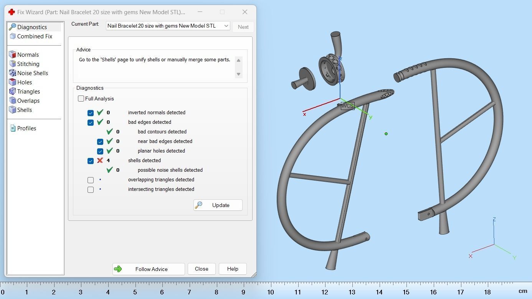
Task: Click the green point marker in viewport
Action: pyautogui.click(x=386, y=134)
